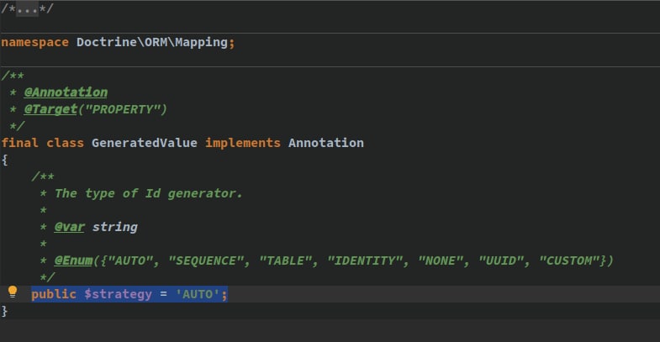Click the comment 'The type of Id generator.'
The image size is (660, 342).
(149, 193)
